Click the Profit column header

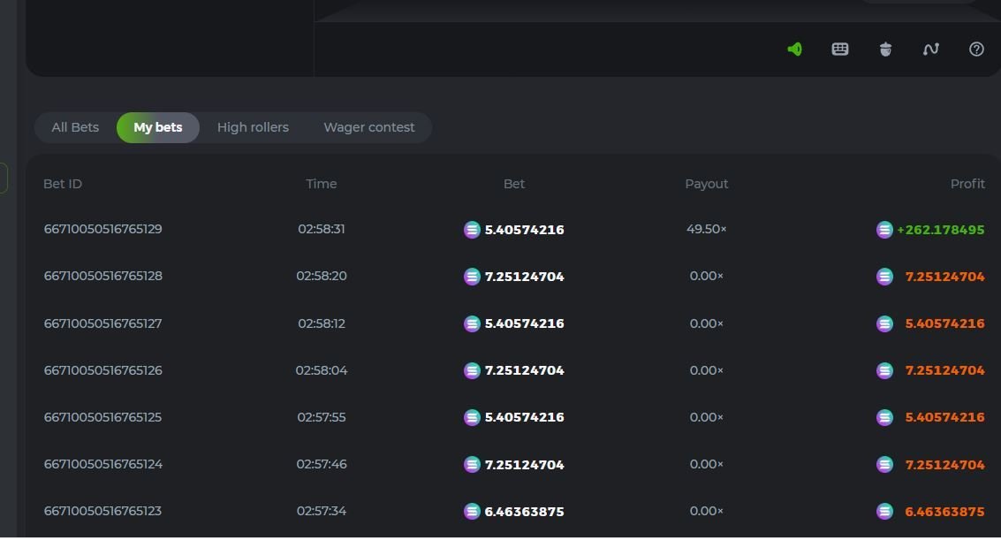point(967,184)
